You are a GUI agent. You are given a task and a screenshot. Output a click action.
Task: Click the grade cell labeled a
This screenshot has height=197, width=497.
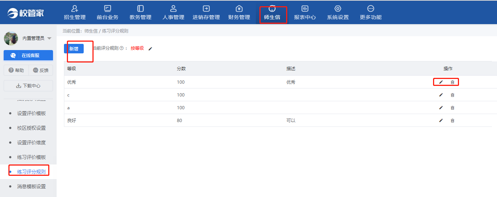pos(68,108)
